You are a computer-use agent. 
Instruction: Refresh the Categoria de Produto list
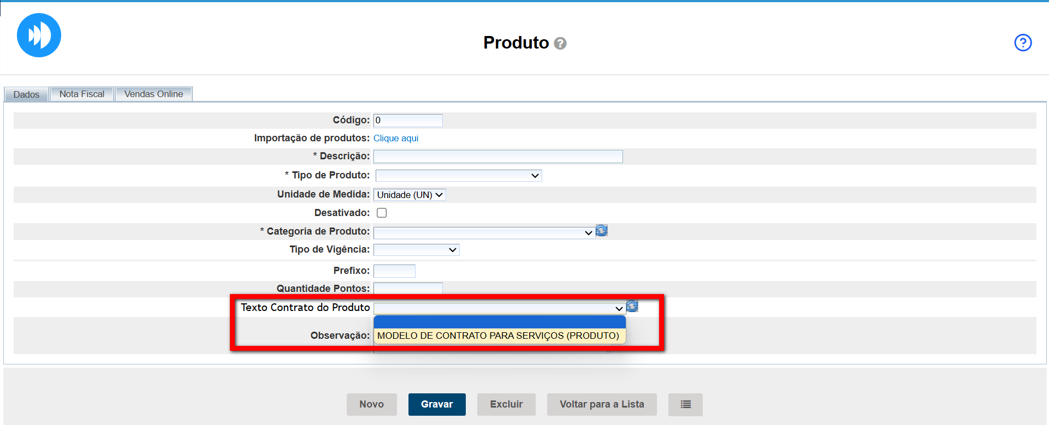(602, 231)
